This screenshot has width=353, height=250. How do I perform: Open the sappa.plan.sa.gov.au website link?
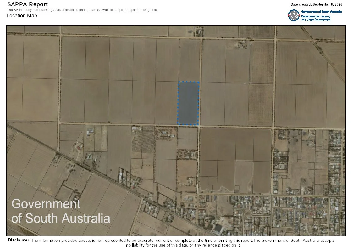[137, 10]
